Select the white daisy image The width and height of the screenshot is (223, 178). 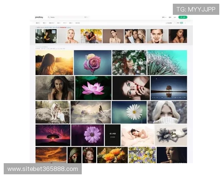[129, 112]
